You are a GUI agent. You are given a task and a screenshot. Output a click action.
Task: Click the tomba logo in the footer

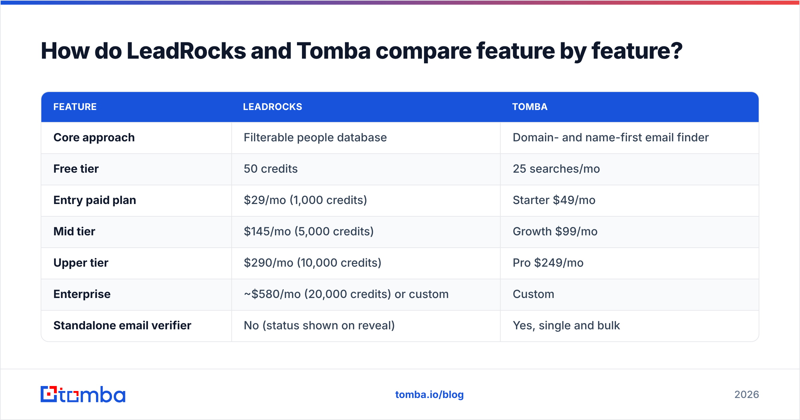pyautogui.click(x=83, y=394)
